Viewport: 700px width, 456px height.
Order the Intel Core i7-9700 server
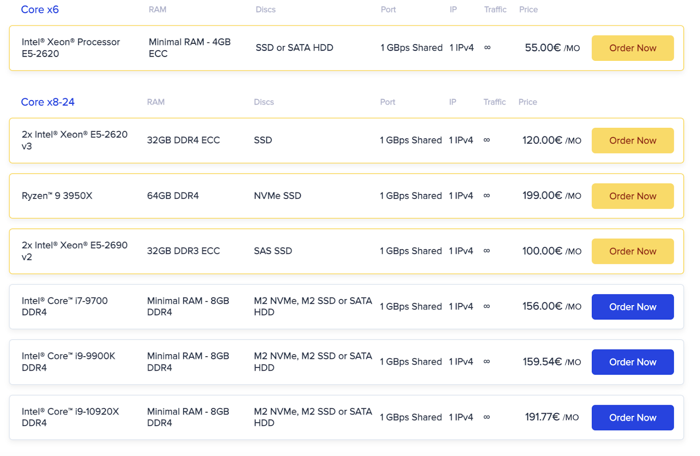coord(632,307)
